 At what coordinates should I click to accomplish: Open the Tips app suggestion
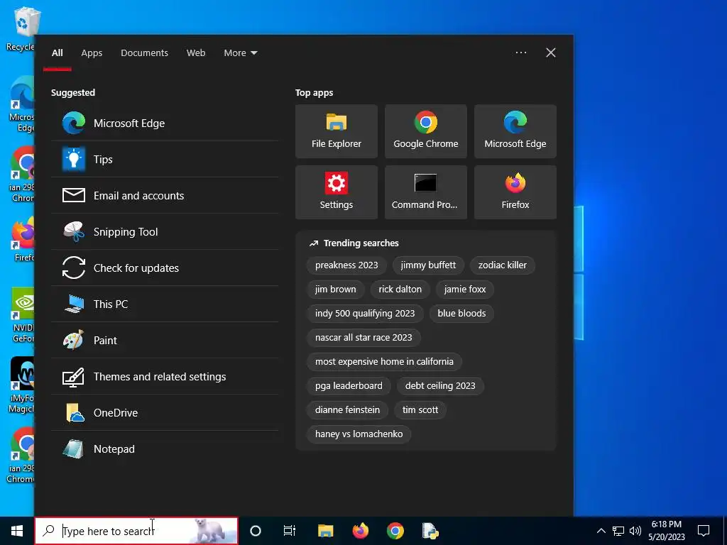pos(165,160)
